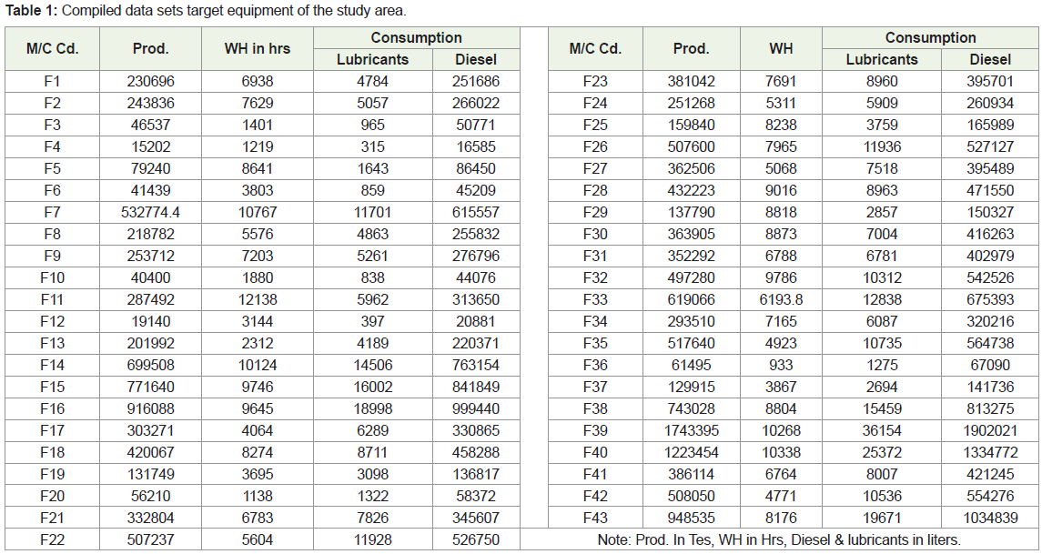
Task: Click the right Prod. column header
Action: tap(691, 48)
